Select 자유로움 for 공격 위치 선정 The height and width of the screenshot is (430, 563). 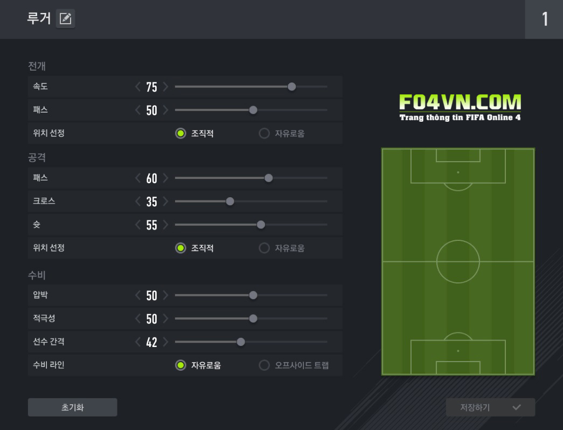[x=264, y=248]
